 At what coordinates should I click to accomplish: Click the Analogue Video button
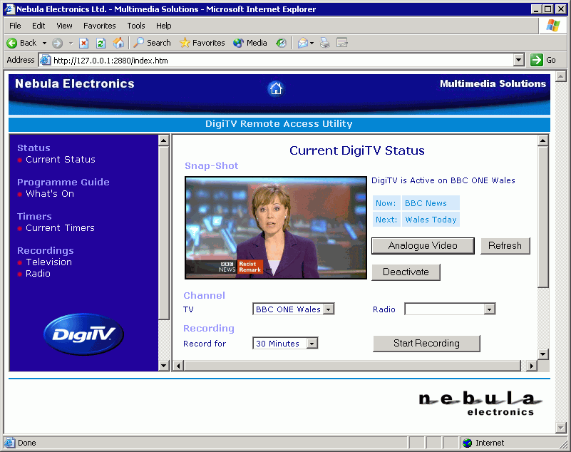point(423,246)
